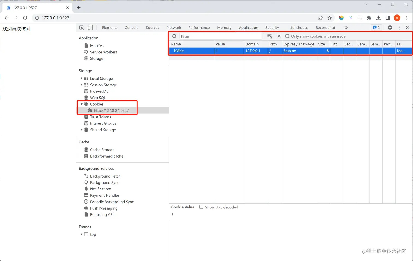Screen dimensions: 413x261
Task: Delete selected cookie with X icon
Action: coord(279,36)
